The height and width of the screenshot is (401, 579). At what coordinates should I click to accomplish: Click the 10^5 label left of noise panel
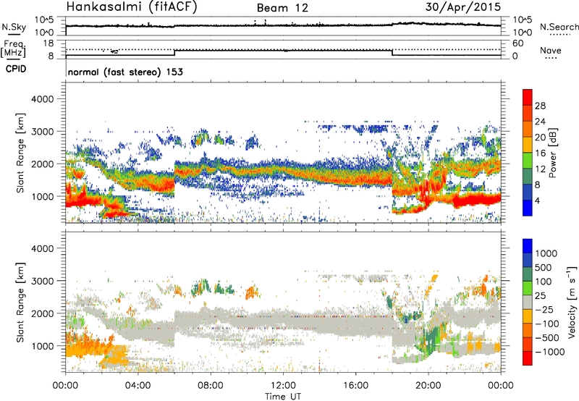[x=44, y=20]
